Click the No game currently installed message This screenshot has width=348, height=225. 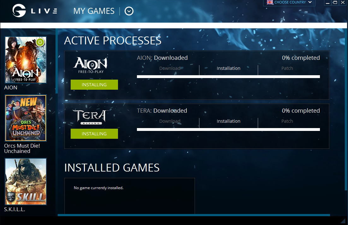click(x=98, y=188)
